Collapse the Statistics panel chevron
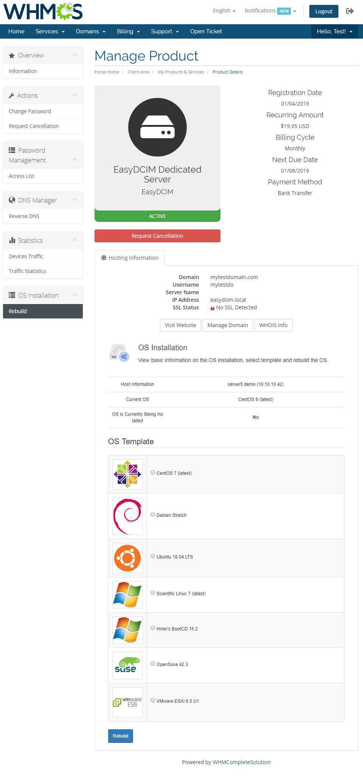Image resolution: width=363 pixels, height=780 pixels. (x=75, y=240)
